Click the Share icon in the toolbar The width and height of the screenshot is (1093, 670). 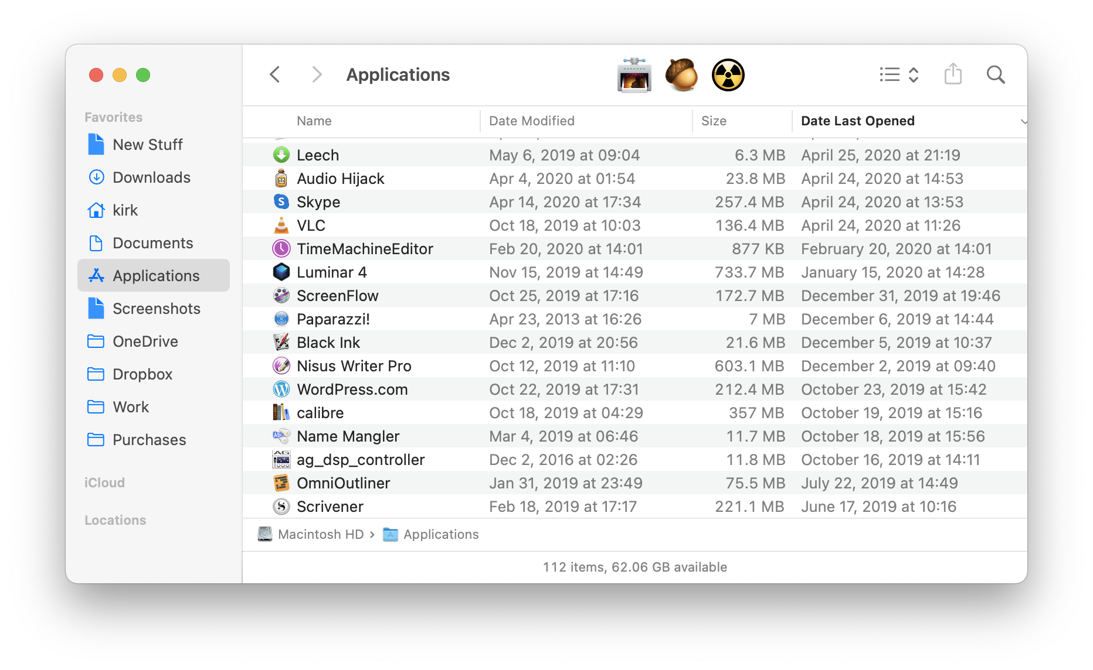(953, 74)
